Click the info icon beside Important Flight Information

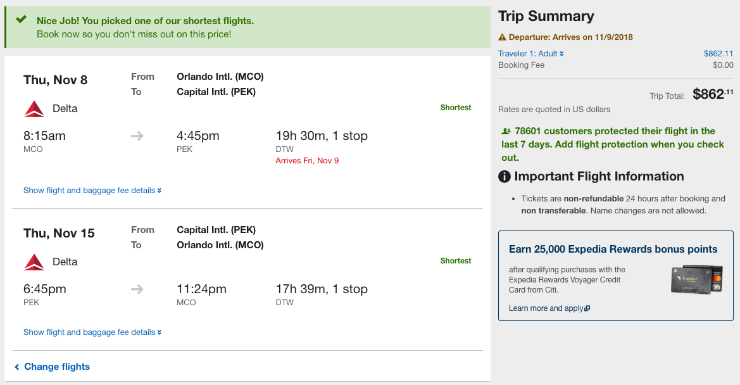(x=505, y=177)
